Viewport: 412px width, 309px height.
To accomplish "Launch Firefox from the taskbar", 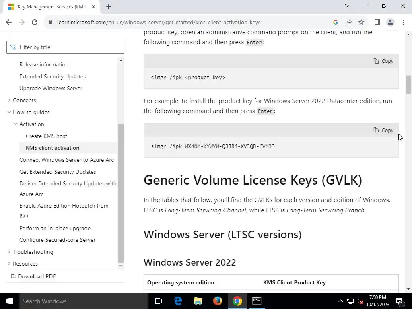I will [217, 301].
